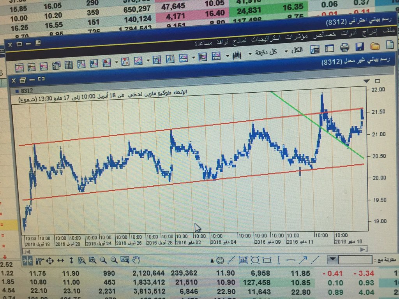Open the نوافذ (Windows) menu

tap(223, 41)
